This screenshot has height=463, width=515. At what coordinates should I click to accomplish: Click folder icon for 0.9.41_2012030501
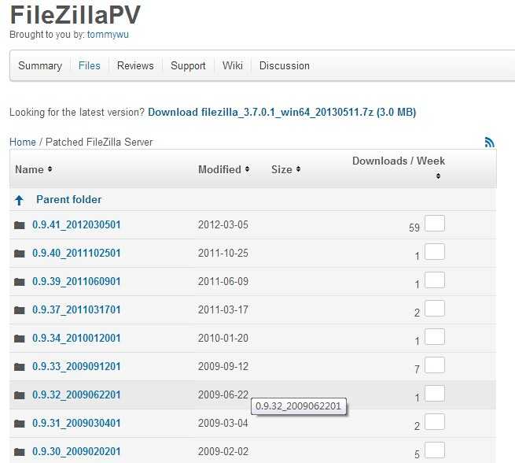(20, 225)
